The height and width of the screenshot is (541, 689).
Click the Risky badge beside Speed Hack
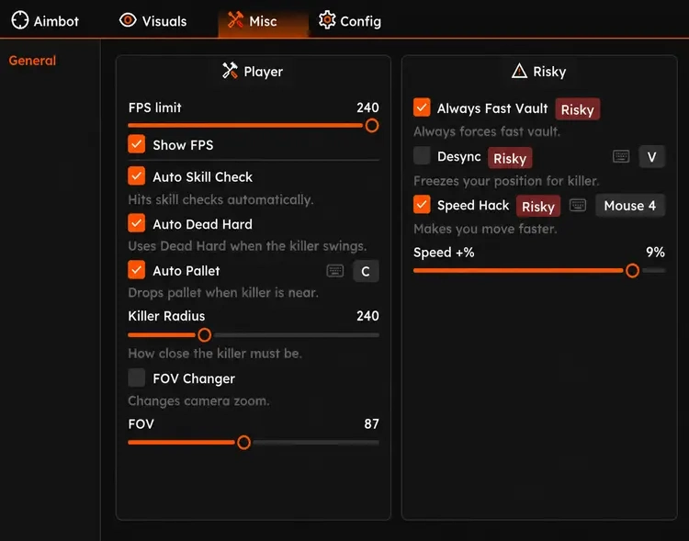pyautogui.click(x=538, y=206)
